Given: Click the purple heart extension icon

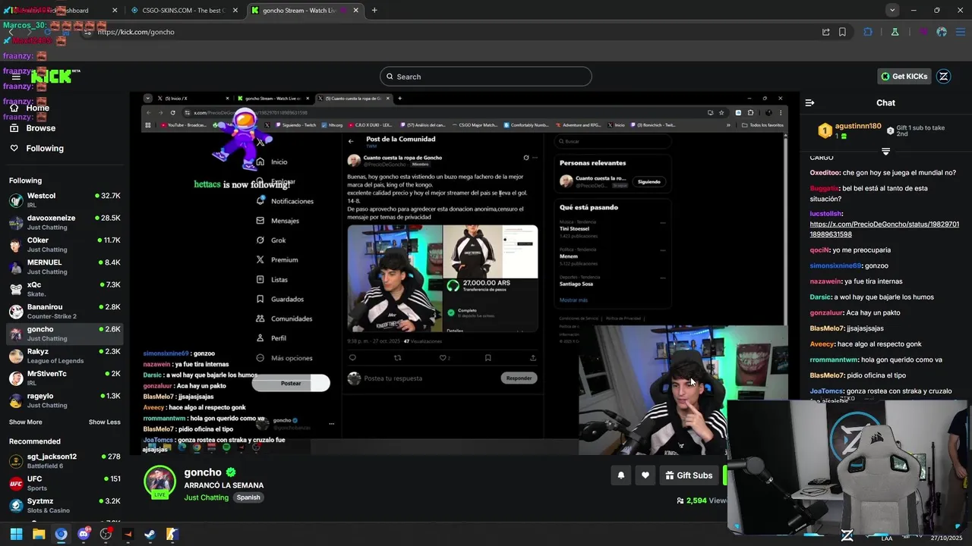Looking at the screenshot, I should pyautogui.click(x=924, y=32).
